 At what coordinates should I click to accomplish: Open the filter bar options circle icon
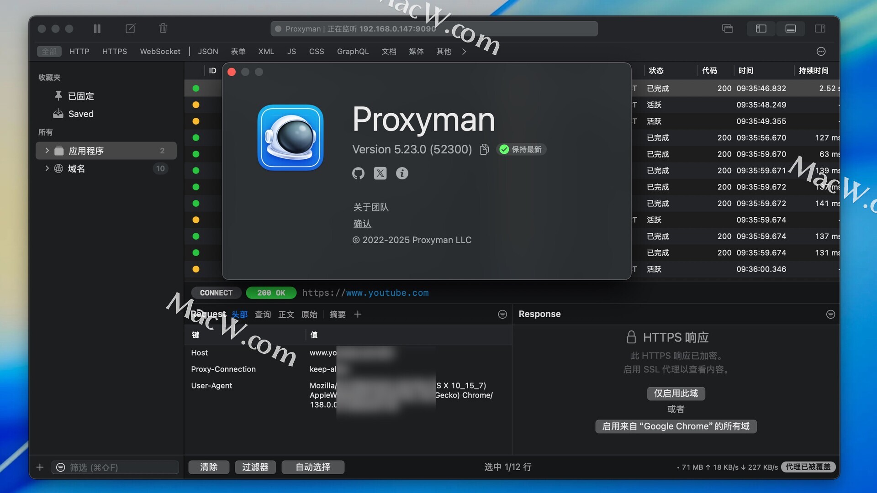[821, 52]
